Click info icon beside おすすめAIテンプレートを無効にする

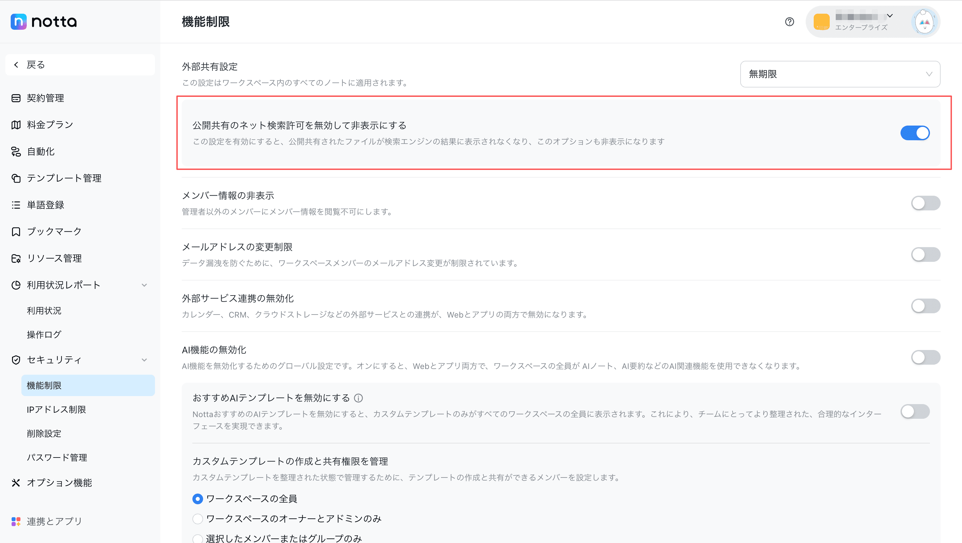pos(358,398)
